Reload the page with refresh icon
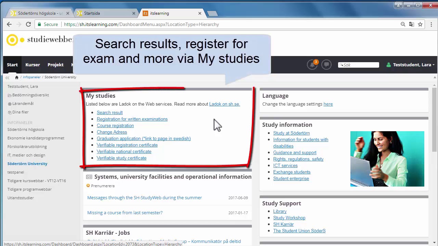 pos(28,24)
